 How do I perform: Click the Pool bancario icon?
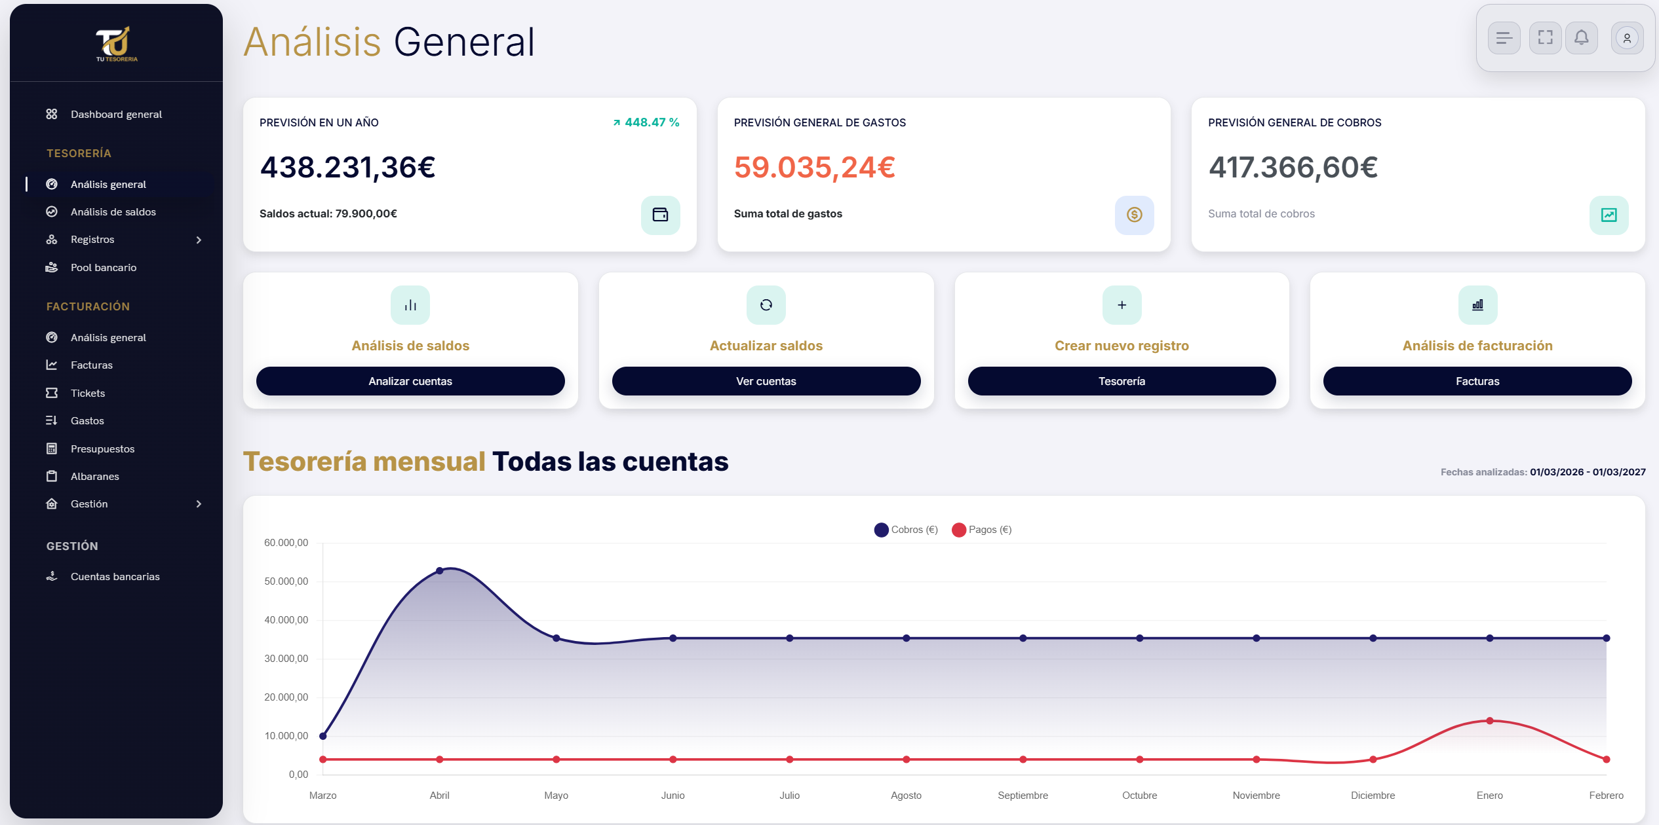tap(52, 267)
